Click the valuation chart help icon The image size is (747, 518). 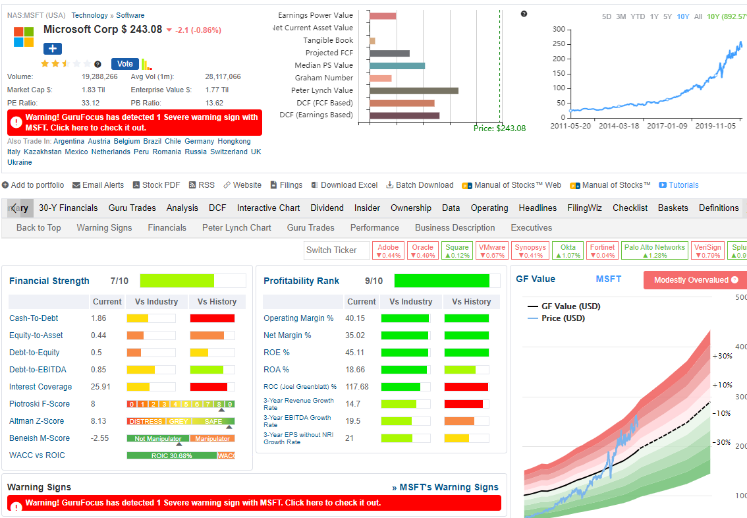click(x=524, y=14)
